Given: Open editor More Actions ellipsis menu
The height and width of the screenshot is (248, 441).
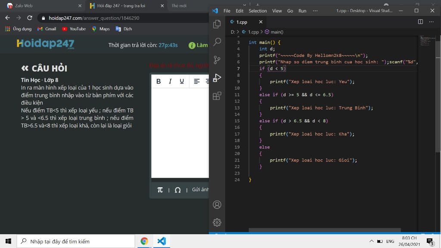Looking at the screenshot, I should (x=431, y=22).
